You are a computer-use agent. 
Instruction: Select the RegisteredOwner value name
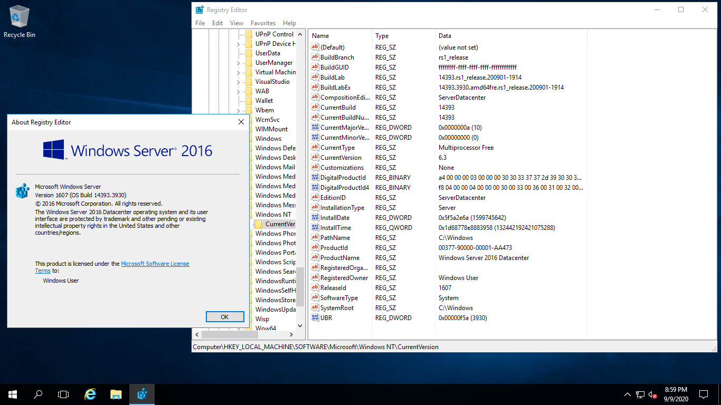pos(344,278)
